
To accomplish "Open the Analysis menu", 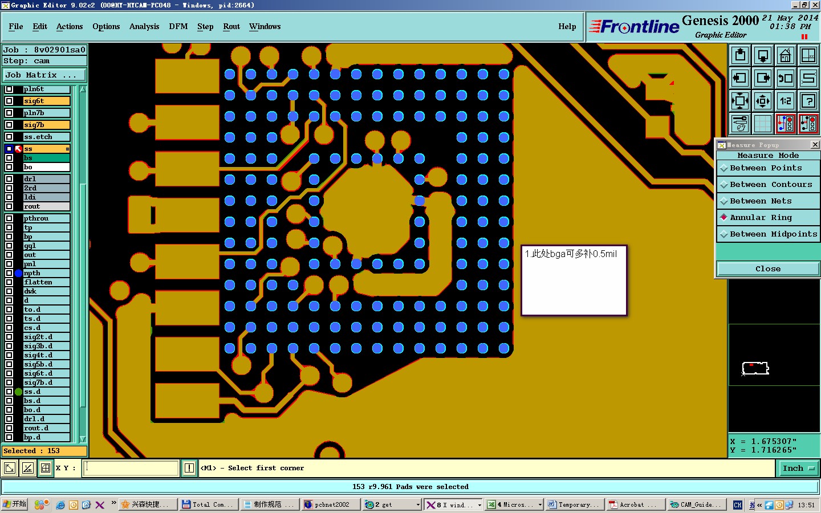I will (x=144, y=27).
